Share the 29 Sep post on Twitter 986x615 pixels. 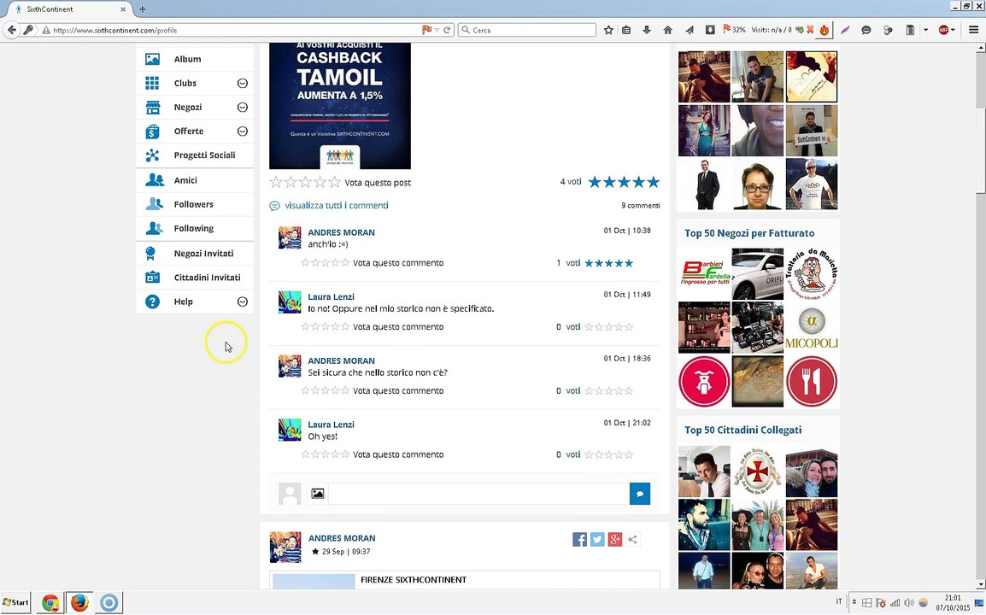coord(597,540)
